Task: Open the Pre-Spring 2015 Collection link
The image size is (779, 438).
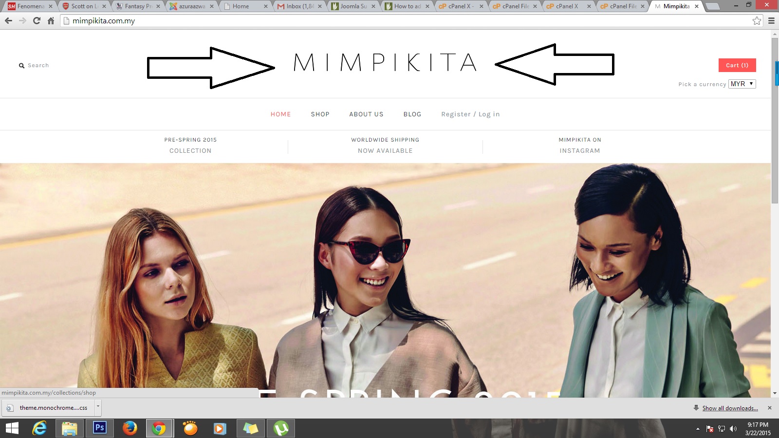Action: [190, 145]
